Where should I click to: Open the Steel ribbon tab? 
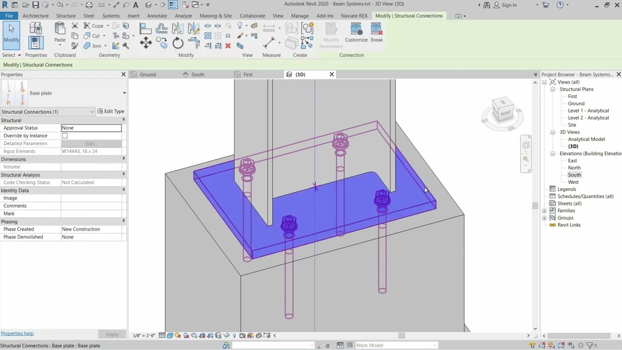click(x=88, y=16)
